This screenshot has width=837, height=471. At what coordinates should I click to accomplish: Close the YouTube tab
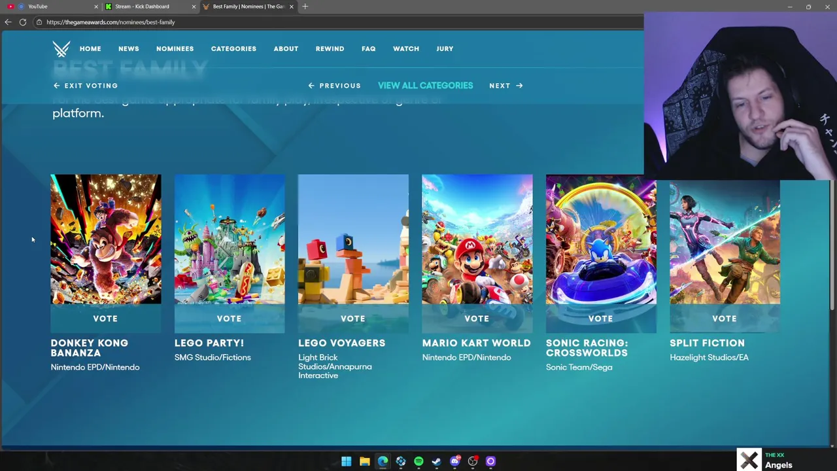[96, 7]
